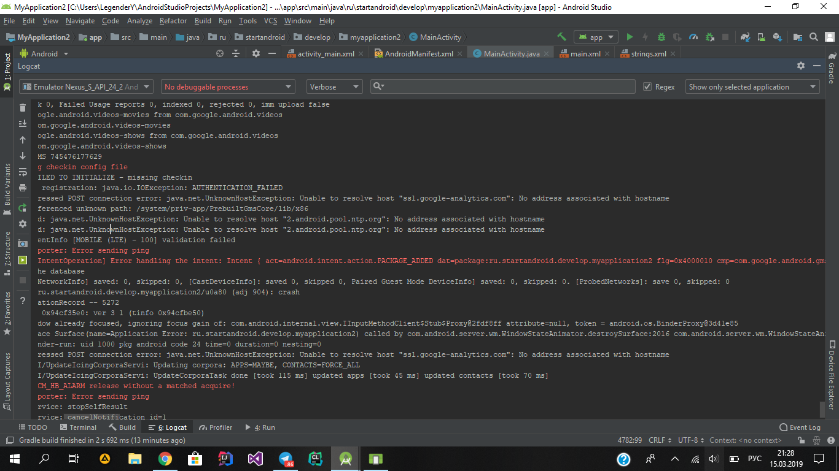Click the Debug app bug icon
This screenshot has height=471, width=839.
661,37
